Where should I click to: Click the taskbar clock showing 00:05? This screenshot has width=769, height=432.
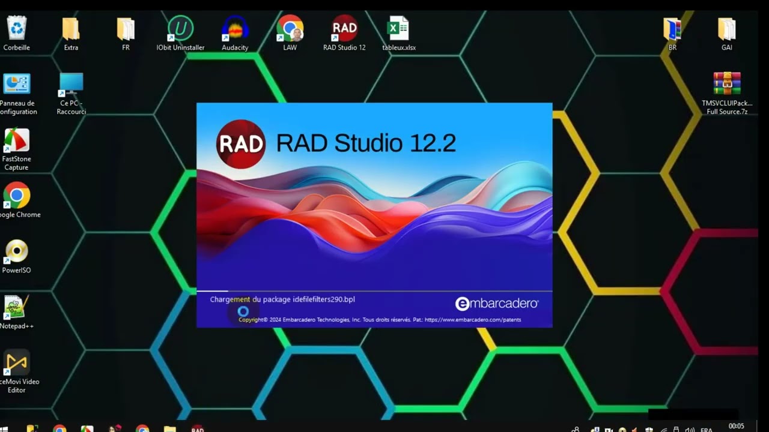pyautogui.click(x=736, y=426)
